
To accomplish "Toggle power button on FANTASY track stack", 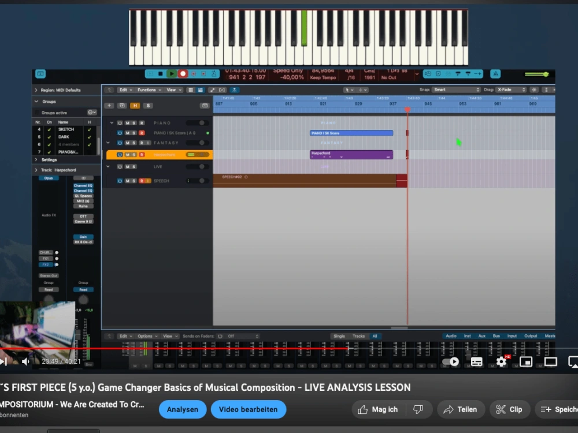I will tap(120, 143).
